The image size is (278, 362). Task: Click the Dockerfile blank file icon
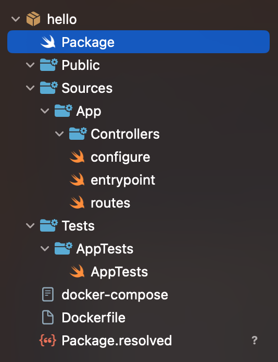[x=48, y=317]
